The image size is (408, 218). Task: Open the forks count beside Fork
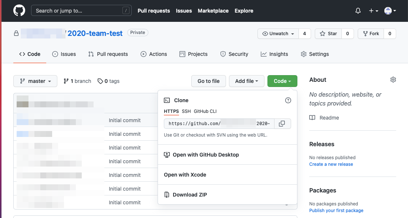click(390, 34)
